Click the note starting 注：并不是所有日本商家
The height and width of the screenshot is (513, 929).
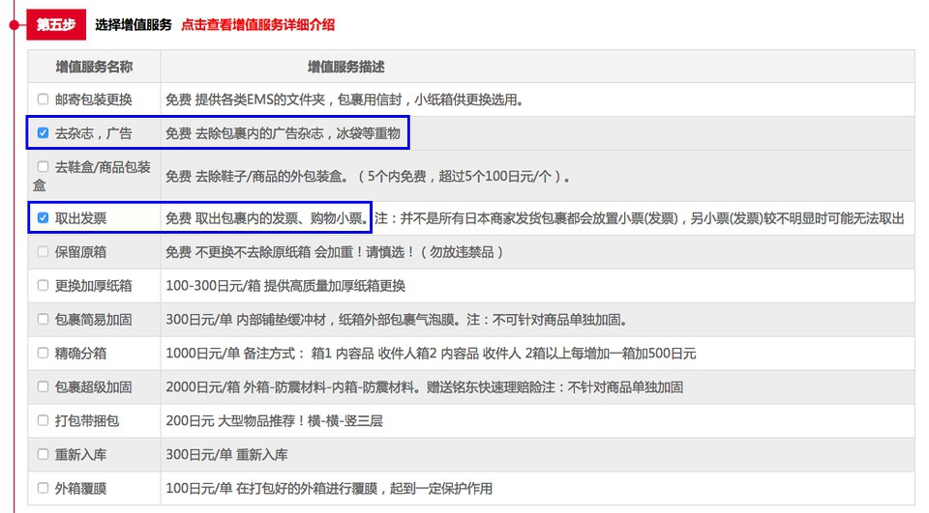[x=640, y=218]
